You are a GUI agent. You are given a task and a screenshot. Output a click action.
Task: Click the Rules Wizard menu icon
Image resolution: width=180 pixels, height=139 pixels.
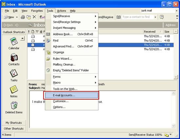tap(48, 59)
